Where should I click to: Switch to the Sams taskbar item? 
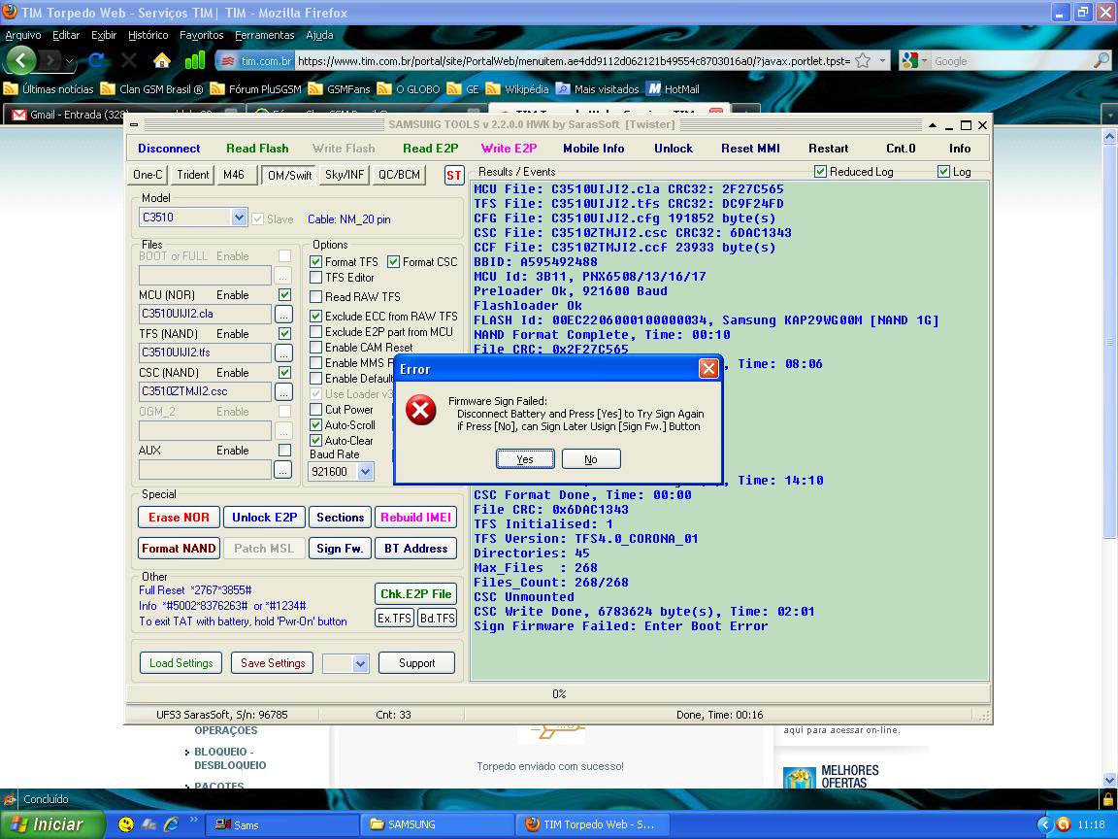[282, 824]
